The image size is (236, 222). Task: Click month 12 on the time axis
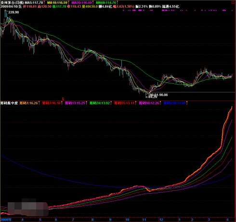[x=161, y=220]
